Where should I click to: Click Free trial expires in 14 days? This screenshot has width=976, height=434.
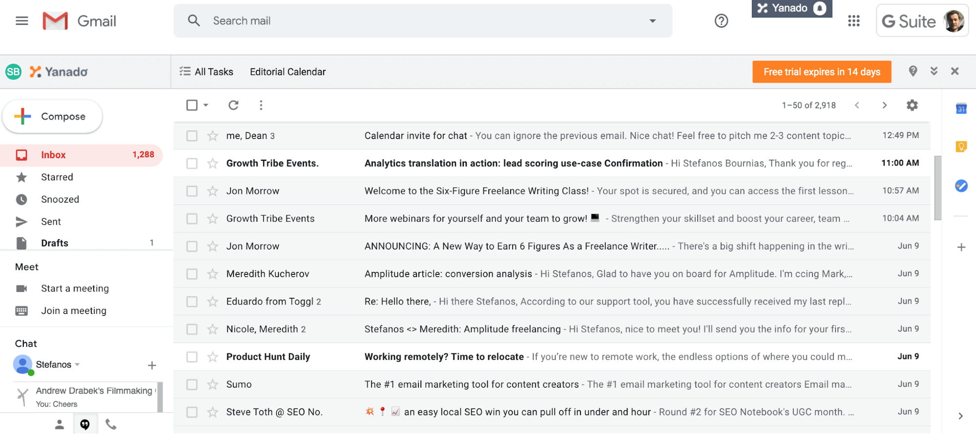[x=822, y=72]
